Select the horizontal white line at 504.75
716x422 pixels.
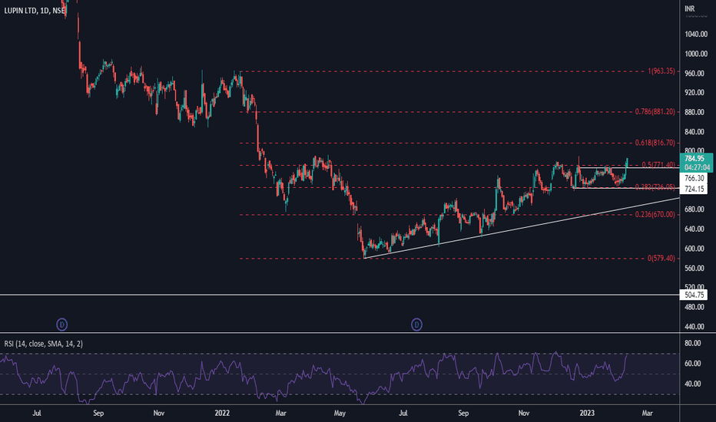340,295
